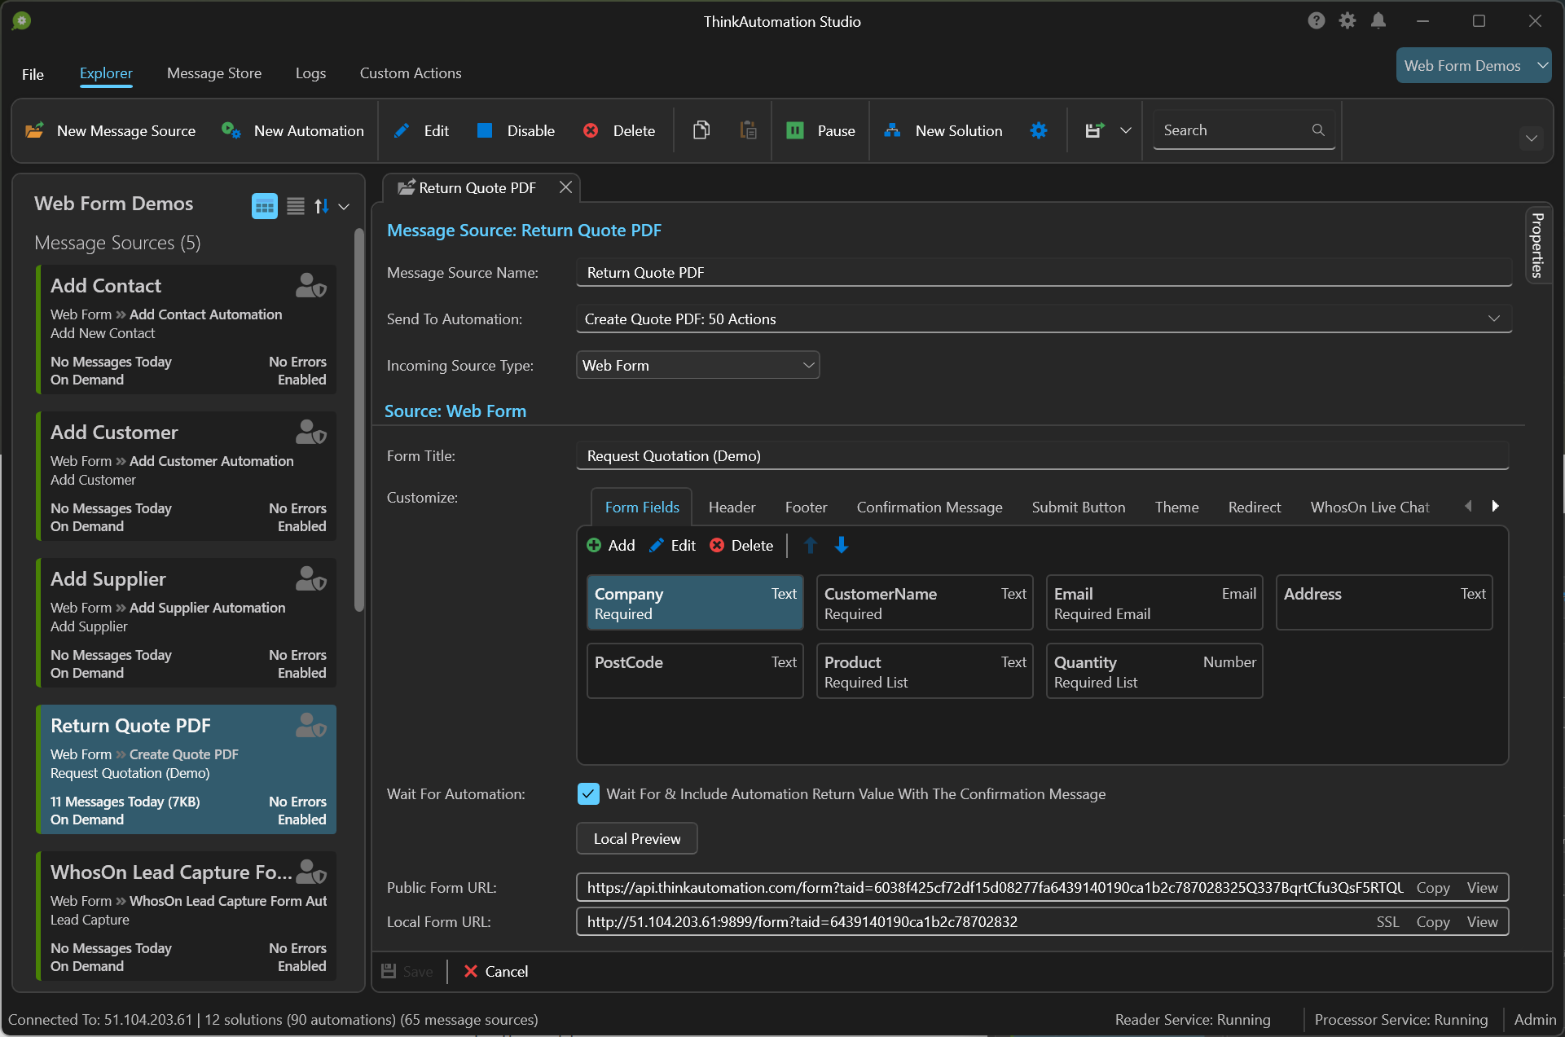
Task: Click the copy icon in toolbar
Action: click(x=701, y=130)
